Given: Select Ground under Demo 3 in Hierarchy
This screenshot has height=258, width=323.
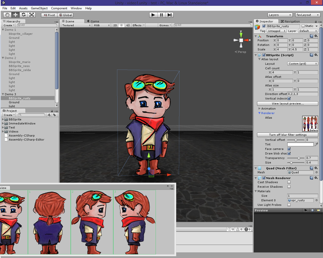Looking at the screenshot, I should (x=14, y=102).
